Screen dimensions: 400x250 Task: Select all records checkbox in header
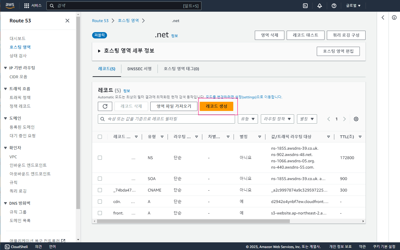[100, 137]
